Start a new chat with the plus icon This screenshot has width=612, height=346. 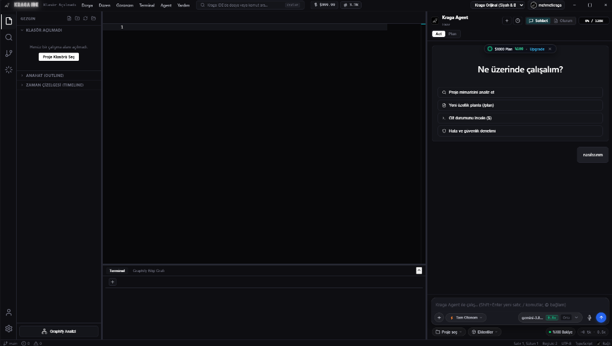click(507, 21)
